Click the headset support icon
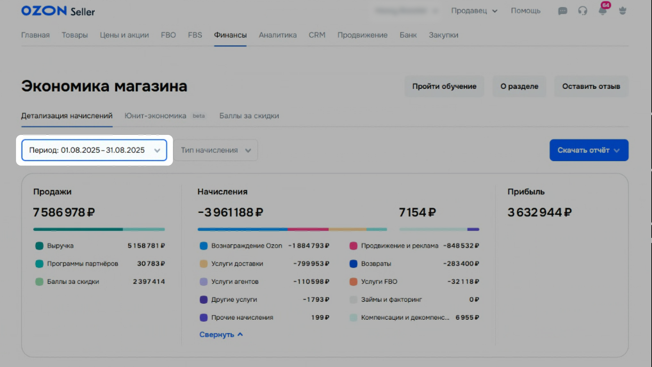Image resolution: width=652 pixels, height=367 pixels. click(x=583, y=11)
